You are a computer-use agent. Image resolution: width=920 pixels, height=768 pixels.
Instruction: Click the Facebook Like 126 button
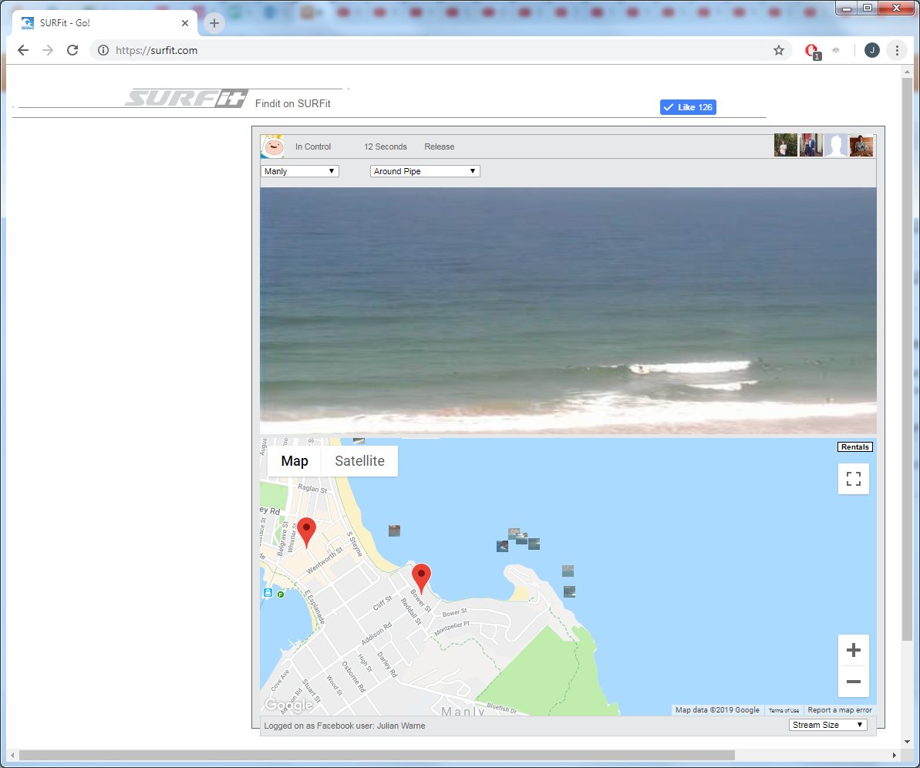coord(688,106)
